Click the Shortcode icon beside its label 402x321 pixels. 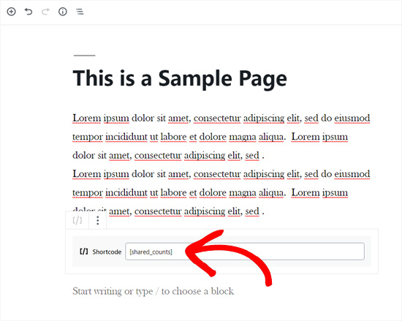[x=84, y=252]
